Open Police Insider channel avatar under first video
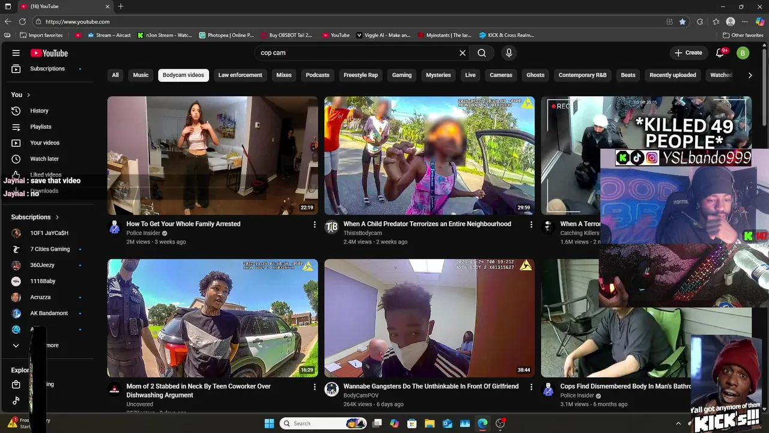The image size is (769, 433). tap(114, 227)
